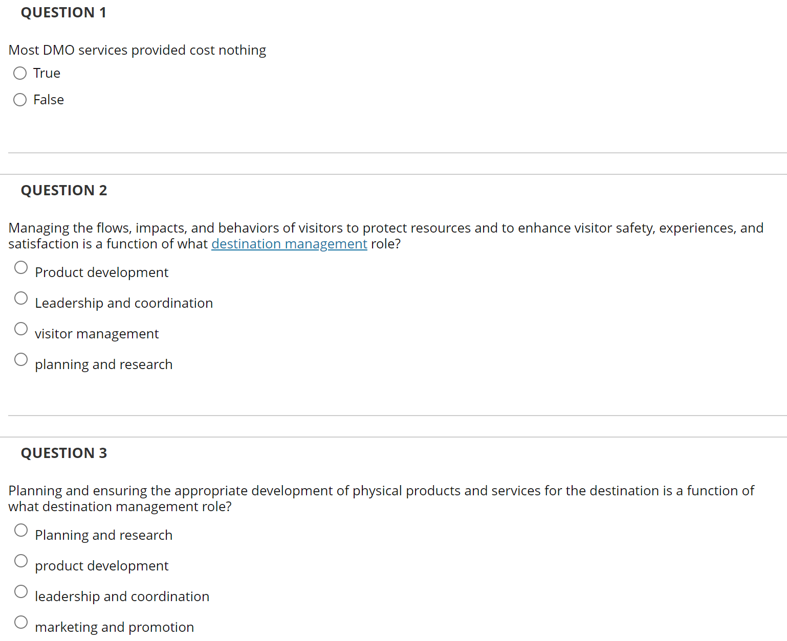Viewport: 787px width, 641px height.
Task: Click the True answer label text
Action: [47, 73]
